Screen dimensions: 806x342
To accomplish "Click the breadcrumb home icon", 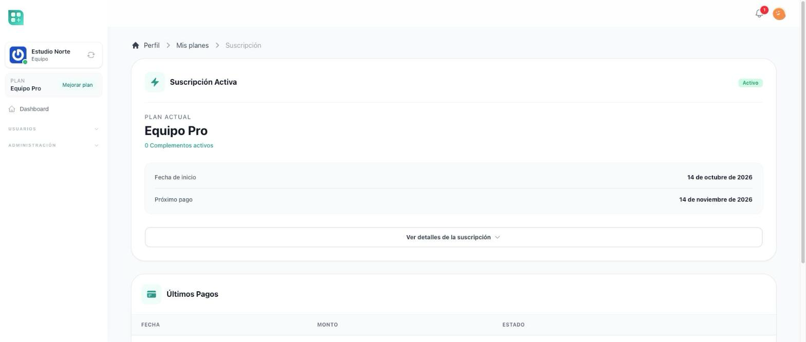I will pyautogui.click(x=136, y=45).
